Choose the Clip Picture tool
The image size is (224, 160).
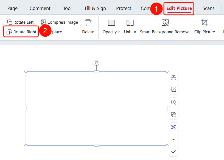205,27
